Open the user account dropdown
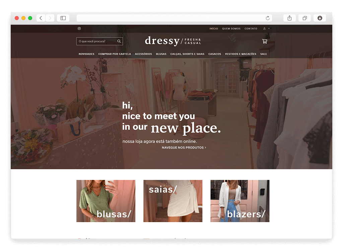 point(266,29)
